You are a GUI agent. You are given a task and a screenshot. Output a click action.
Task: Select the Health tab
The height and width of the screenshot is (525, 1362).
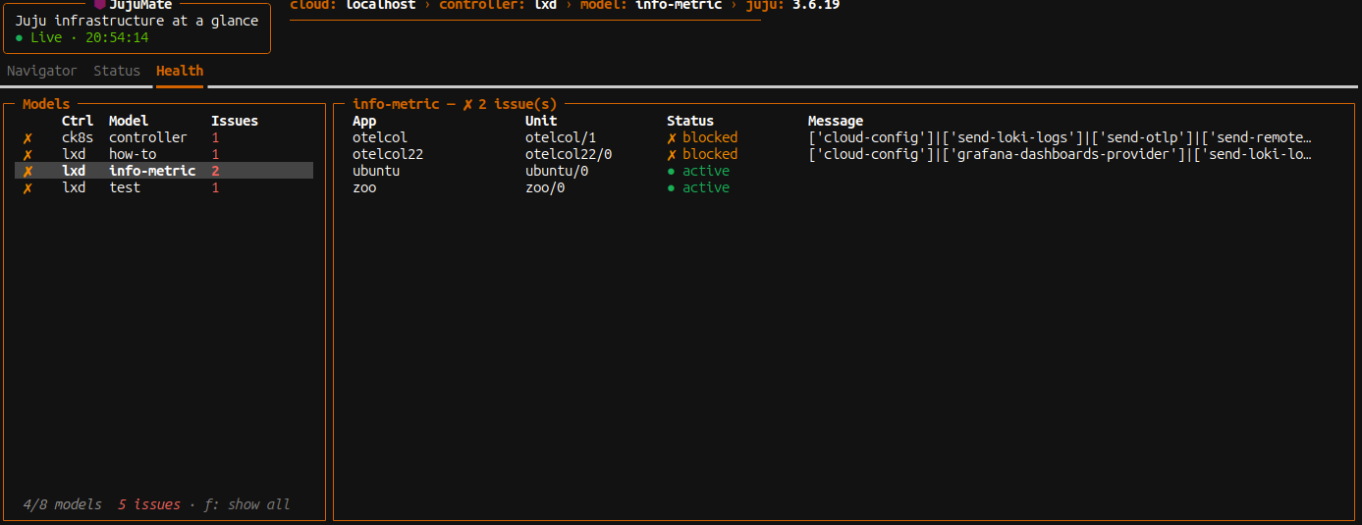coord(180,71)
